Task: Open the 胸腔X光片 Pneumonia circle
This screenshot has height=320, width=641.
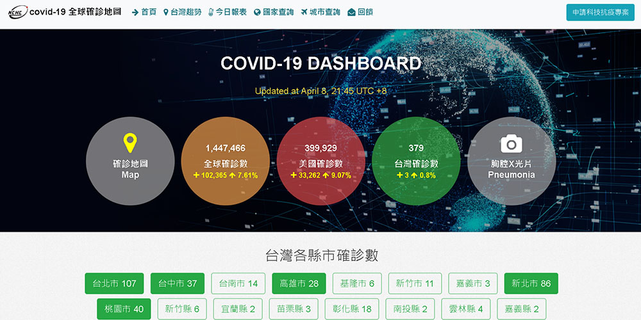Action: click(512, 161)
